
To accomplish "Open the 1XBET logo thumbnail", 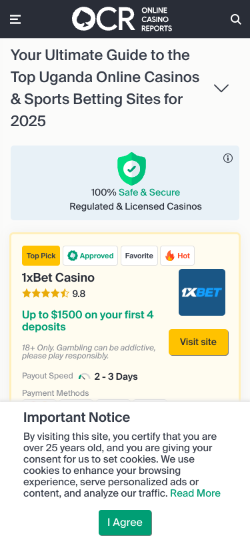I will click(x=202, y=292).
